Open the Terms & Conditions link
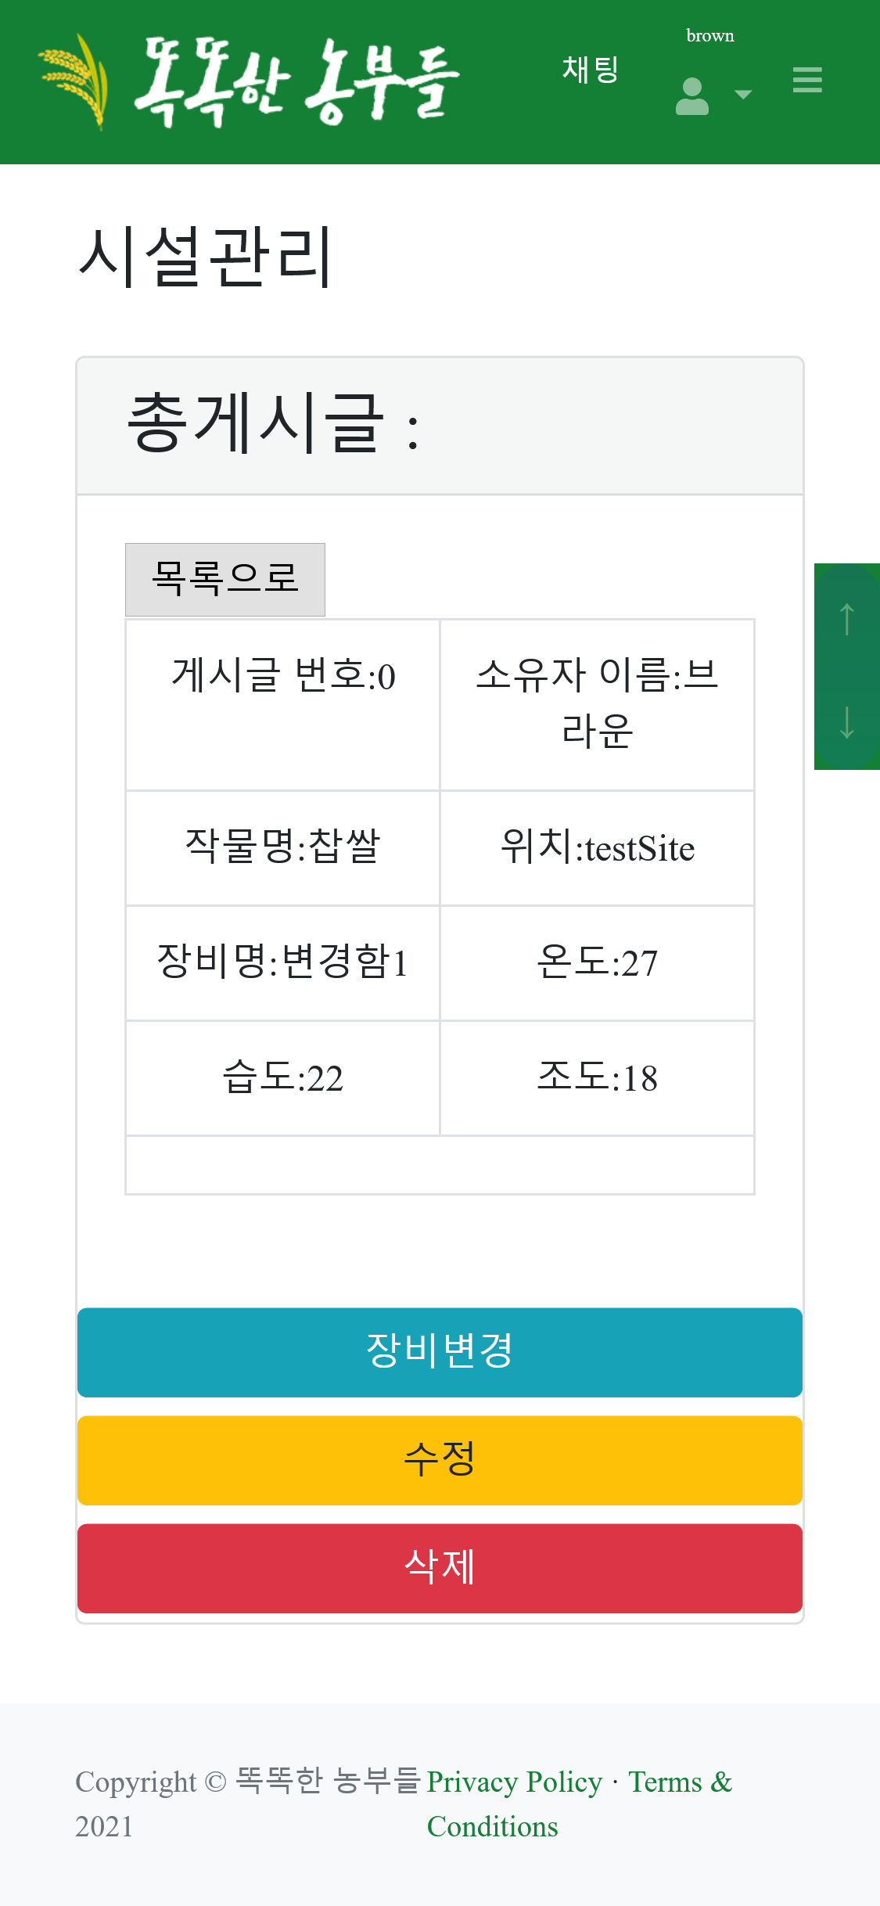This screenshot has width=880, height=1906. pyautogui.click(x=680, y=1783)
